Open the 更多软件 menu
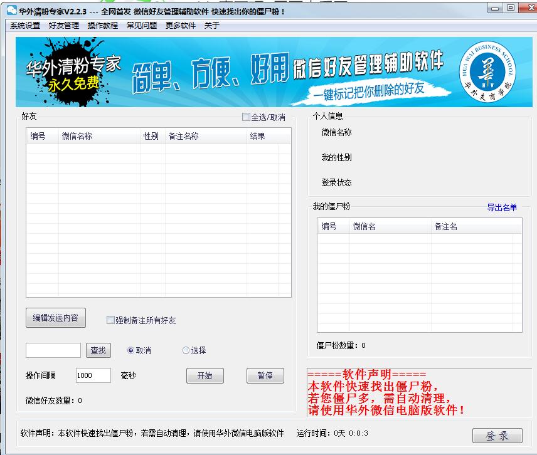 click(x=181, y=25)
